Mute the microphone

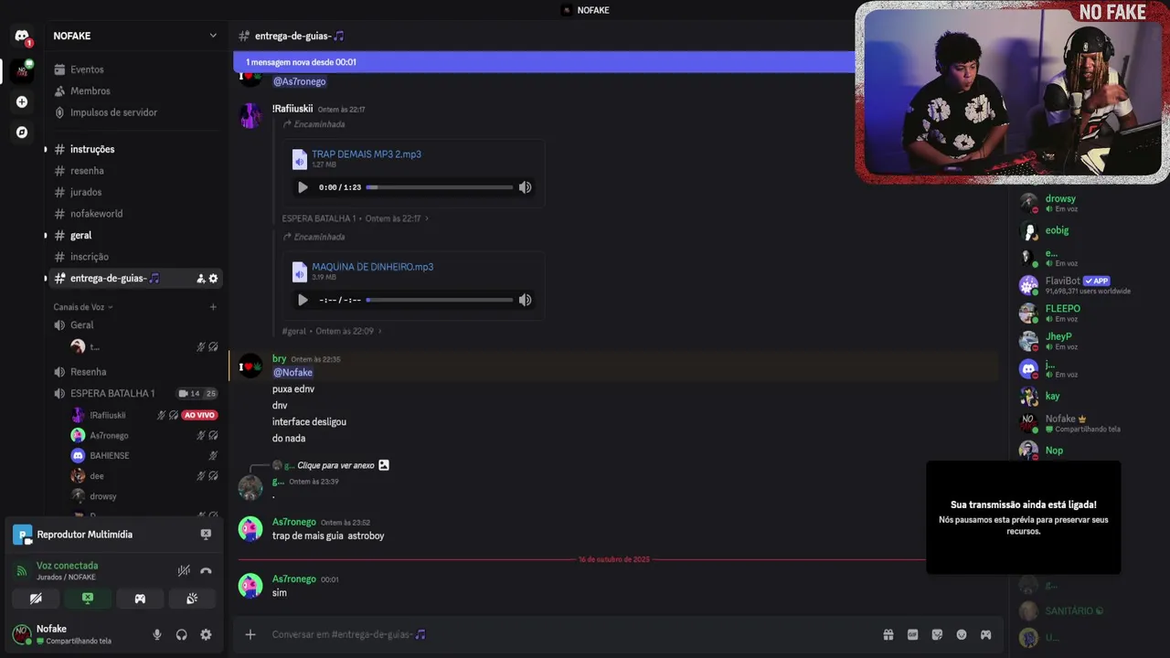tap(157, 634)
